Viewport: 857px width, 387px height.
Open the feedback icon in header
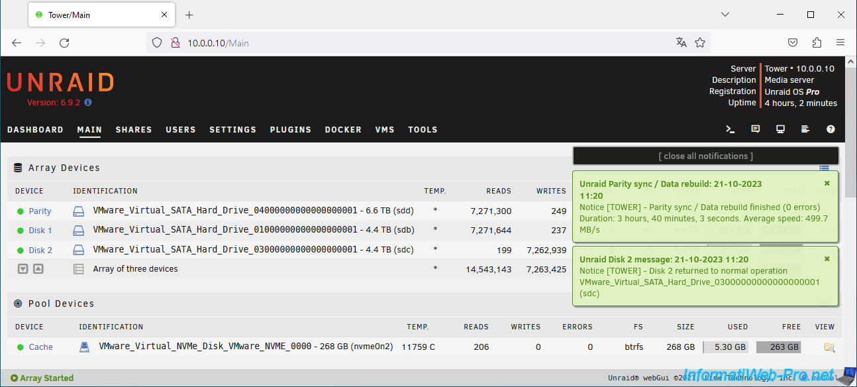[x=756, y=129]
